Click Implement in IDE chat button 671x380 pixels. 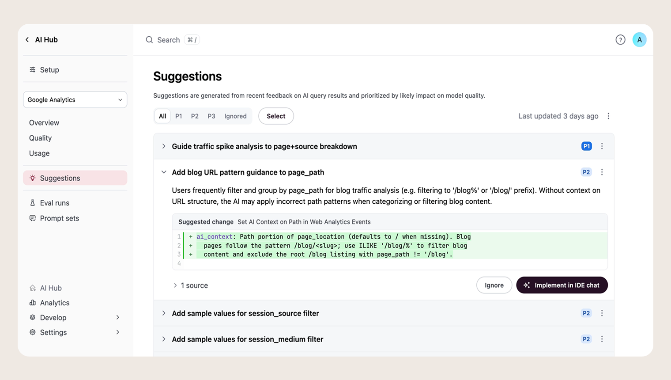(562, 285)
